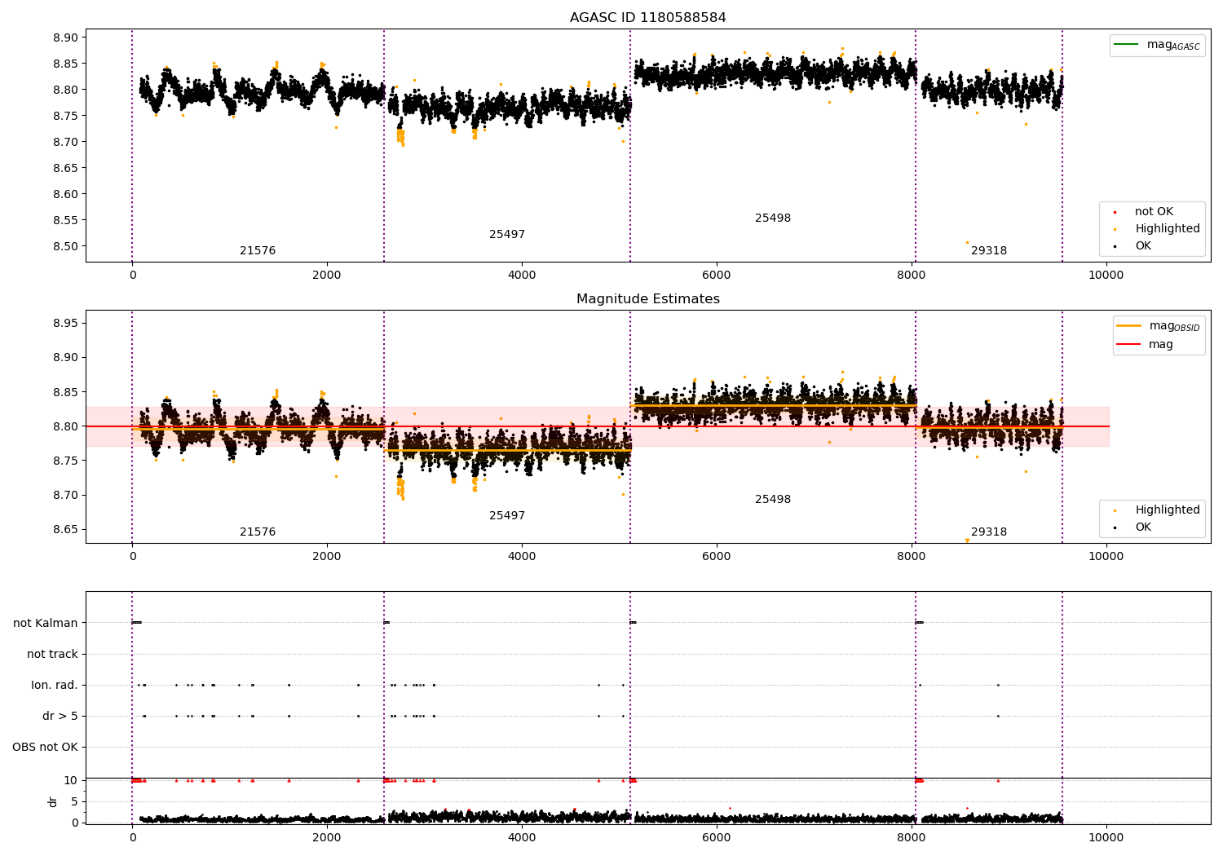1223x856 pixels.
Task: Click 'OK' in the Magnitude Estimates legend
Action: click(1143, 527)
